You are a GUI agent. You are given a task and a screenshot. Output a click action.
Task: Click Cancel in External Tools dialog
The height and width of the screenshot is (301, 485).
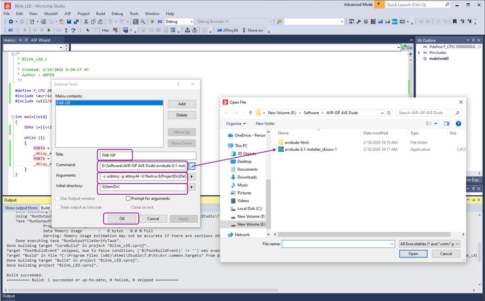[153, 219]
